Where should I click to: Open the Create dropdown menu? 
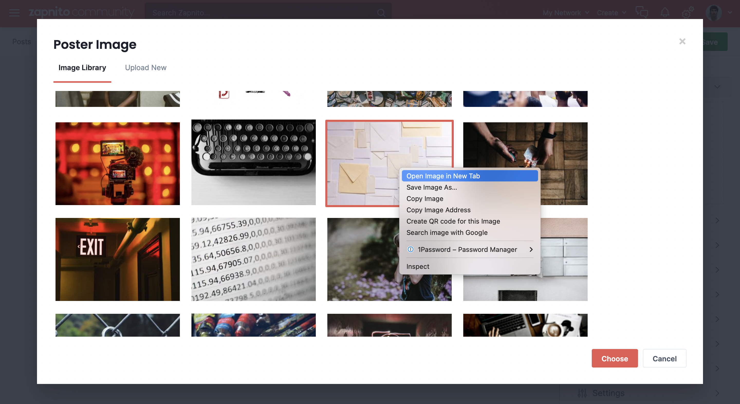coord(611,13)
